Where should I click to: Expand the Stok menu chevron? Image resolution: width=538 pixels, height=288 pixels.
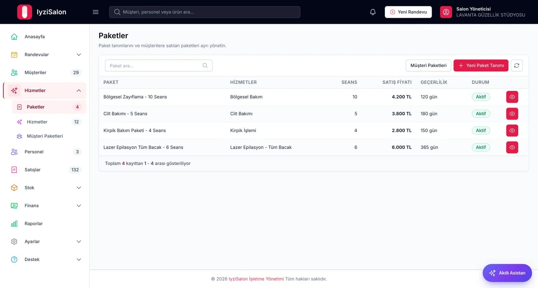click(x=79, y=188)
